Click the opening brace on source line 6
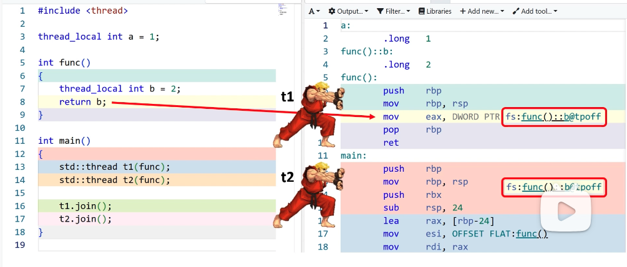This screenshot has height=267, width=627. (x=41, y=76)
